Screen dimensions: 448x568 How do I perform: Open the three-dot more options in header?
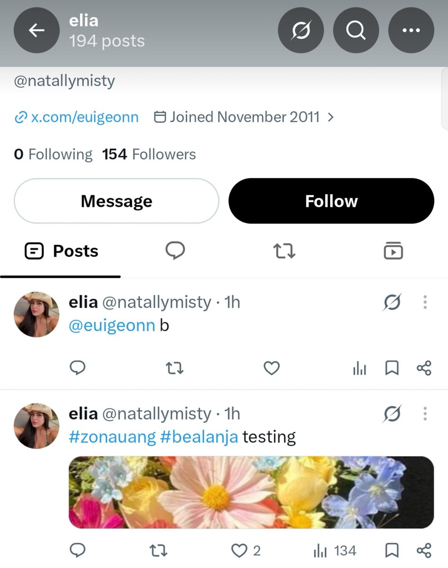click(x=411, y=30)
